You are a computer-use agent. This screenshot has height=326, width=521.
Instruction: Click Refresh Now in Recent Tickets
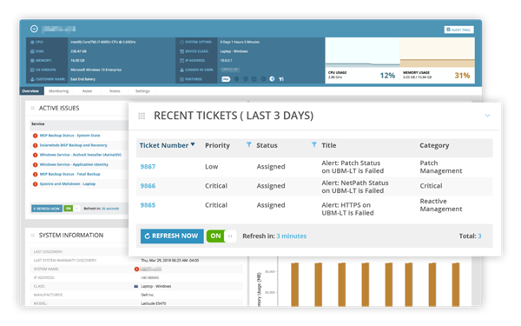point(172,236)
